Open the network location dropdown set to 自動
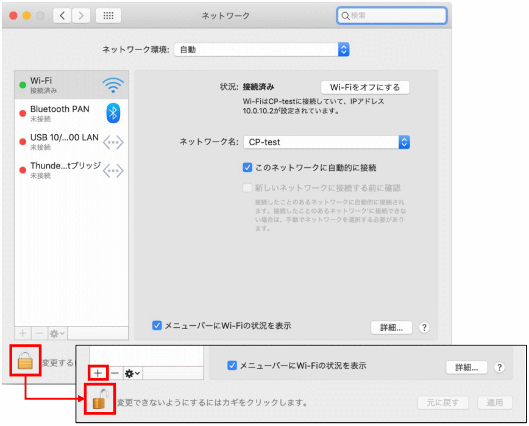Image resolution: width=529 pixels, height=426 pixels. coord(261,49)
